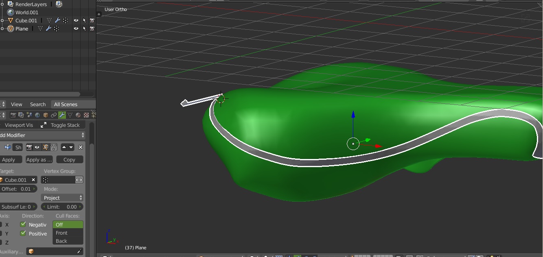Toggle visibility eye for Cube.001
This screenshot has width=543, height=257.
click(x=76, y=20)
